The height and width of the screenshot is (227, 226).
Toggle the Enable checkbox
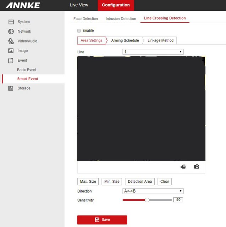coord(79,31)
